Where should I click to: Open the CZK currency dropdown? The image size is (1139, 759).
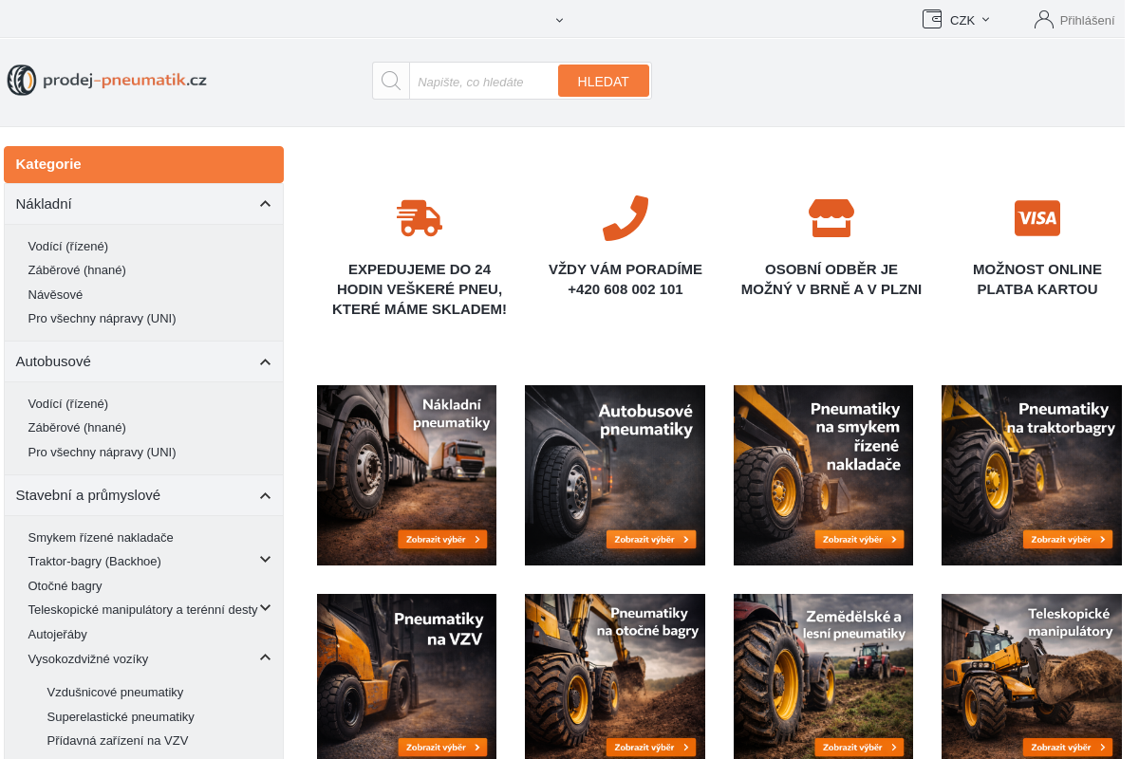pos(970,20)
